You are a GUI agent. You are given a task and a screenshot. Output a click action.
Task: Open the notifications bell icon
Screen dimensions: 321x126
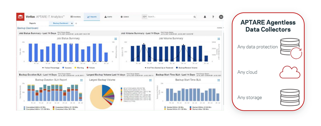(x=205, y=17)
